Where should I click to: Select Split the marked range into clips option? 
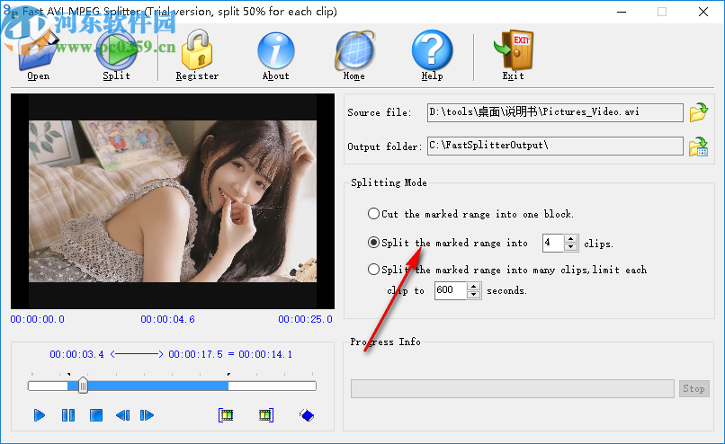(x=373, y=243)
